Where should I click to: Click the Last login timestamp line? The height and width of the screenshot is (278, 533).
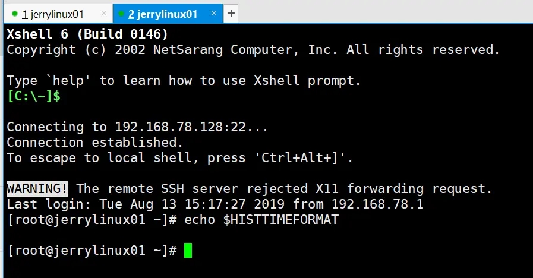tap(215, 204)
